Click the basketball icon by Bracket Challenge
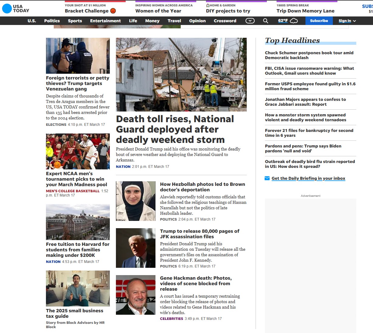Image resolution: width=373 pixels, height=333 pixels. pyautogui.click(x=113, y=11)
